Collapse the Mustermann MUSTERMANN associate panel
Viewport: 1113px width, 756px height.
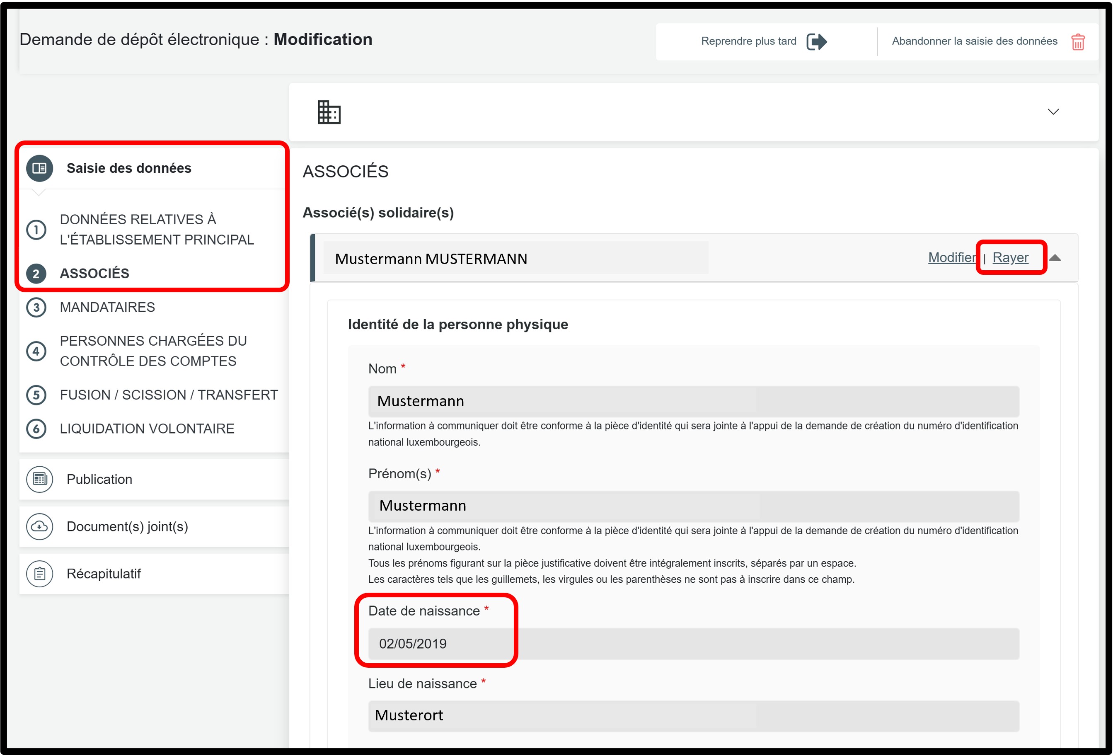click(1055, 258)
